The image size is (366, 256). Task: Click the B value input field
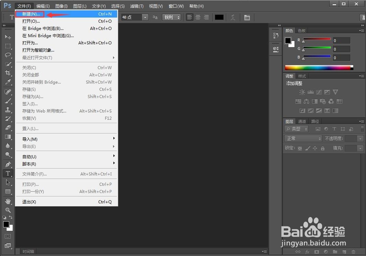point(341,58)
